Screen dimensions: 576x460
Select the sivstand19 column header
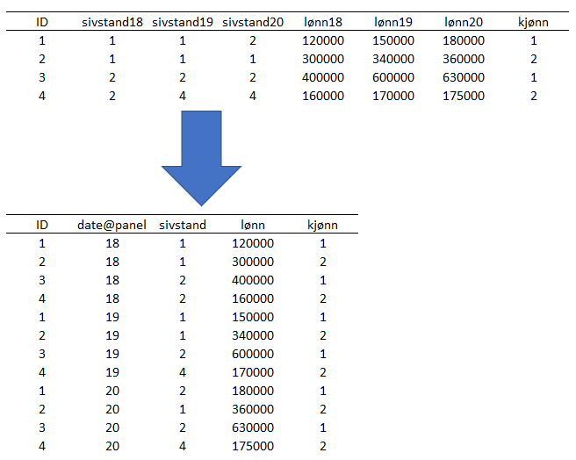pos(182,22)
